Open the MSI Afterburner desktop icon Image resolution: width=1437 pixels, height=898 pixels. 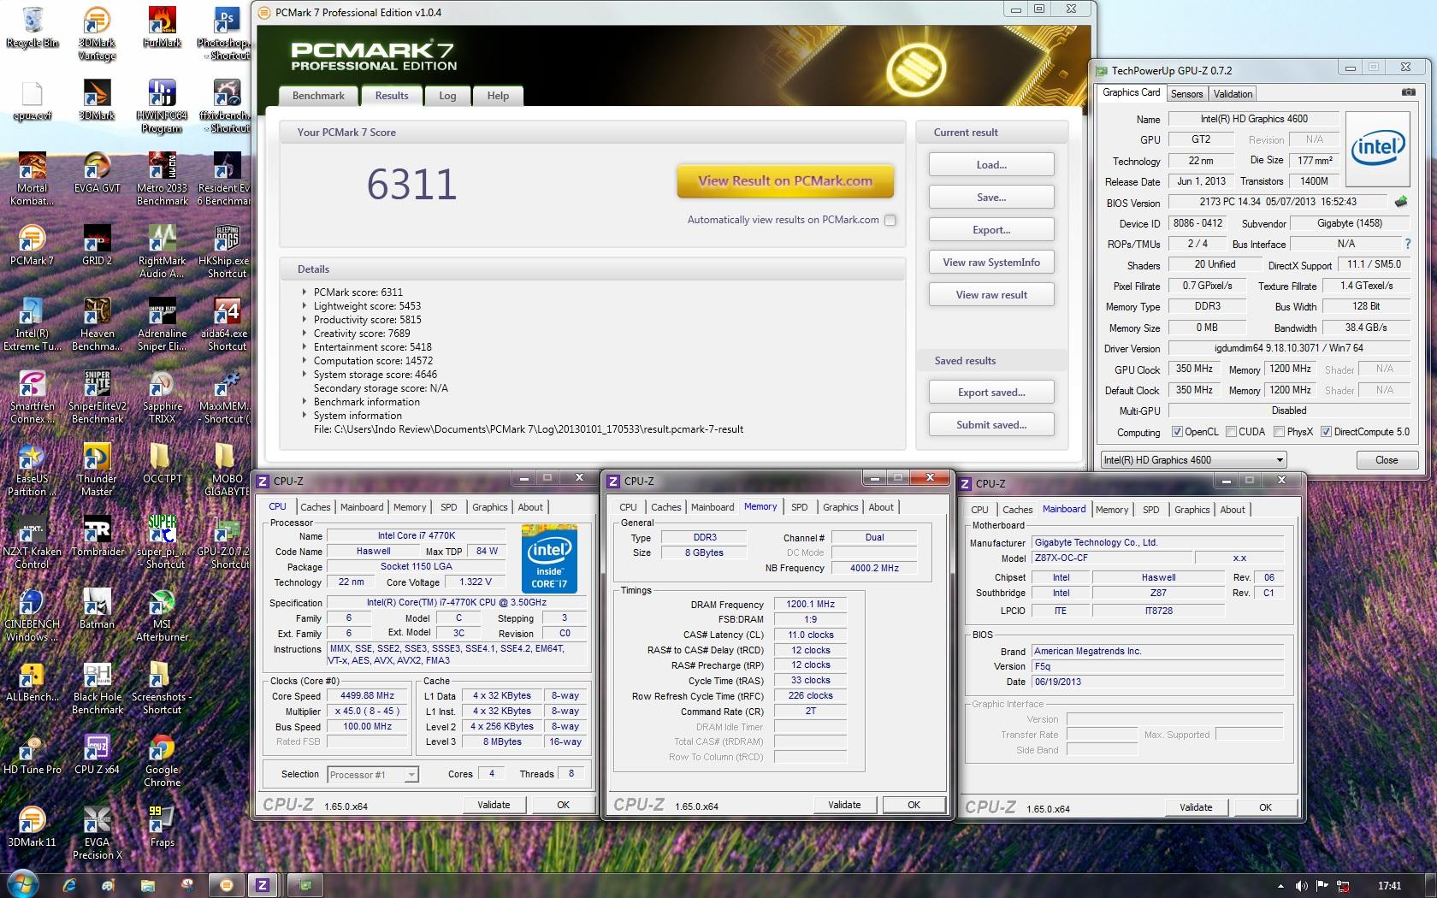[162, 615]
